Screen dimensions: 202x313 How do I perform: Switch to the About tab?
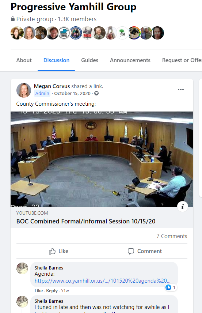[24, 60]
